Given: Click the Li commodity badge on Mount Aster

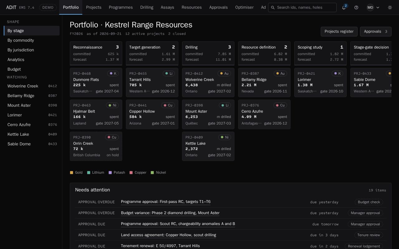Looking at the screenshot, I should click(x=225, y=105).
